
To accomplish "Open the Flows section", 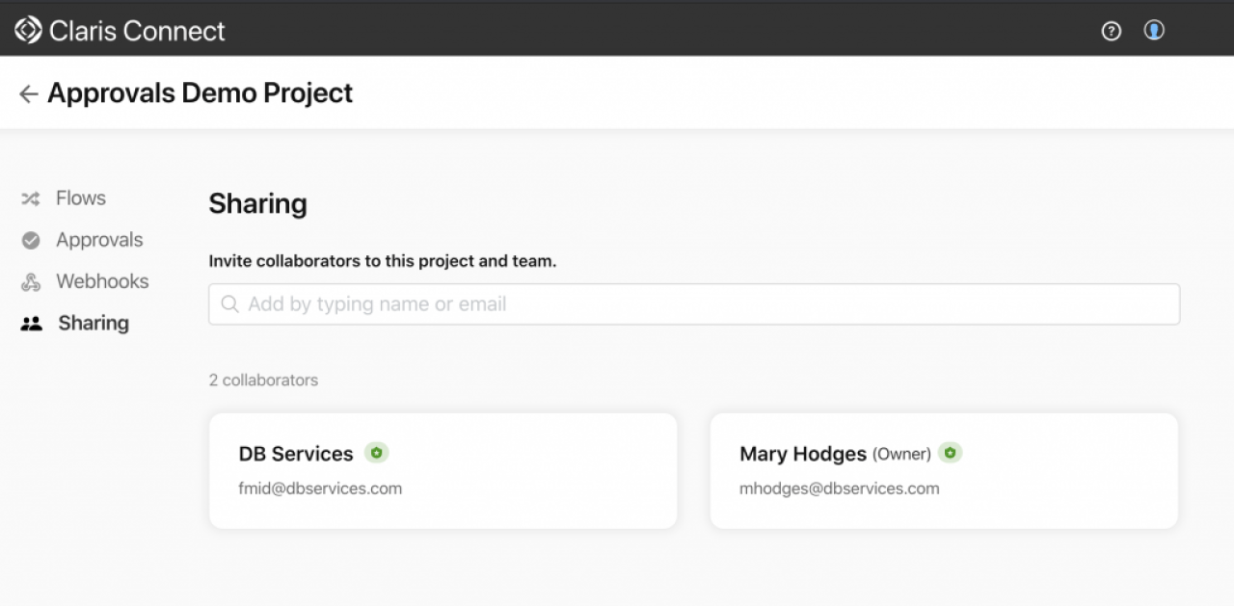I will point(81,198).
